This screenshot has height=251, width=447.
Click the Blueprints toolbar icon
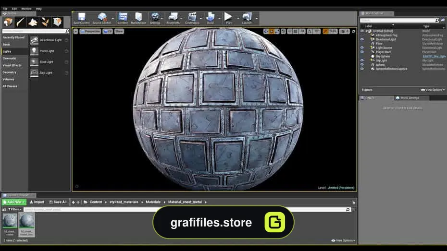173,18
